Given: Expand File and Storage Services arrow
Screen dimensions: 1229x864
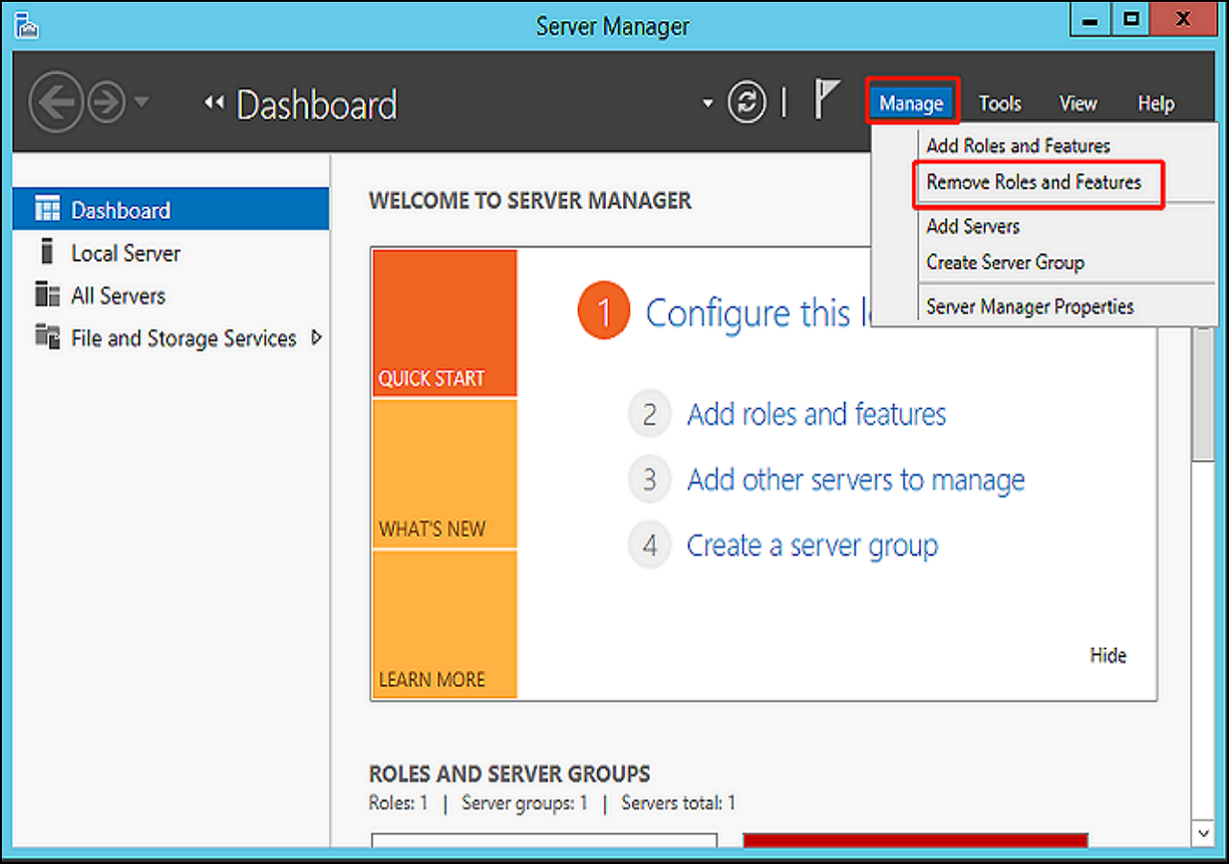Looking at the screenshot, I should coord(317,338).
